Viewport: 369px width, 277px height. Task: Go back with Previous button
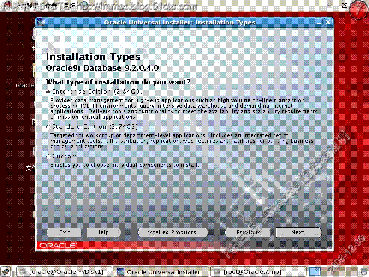(248, 232)
